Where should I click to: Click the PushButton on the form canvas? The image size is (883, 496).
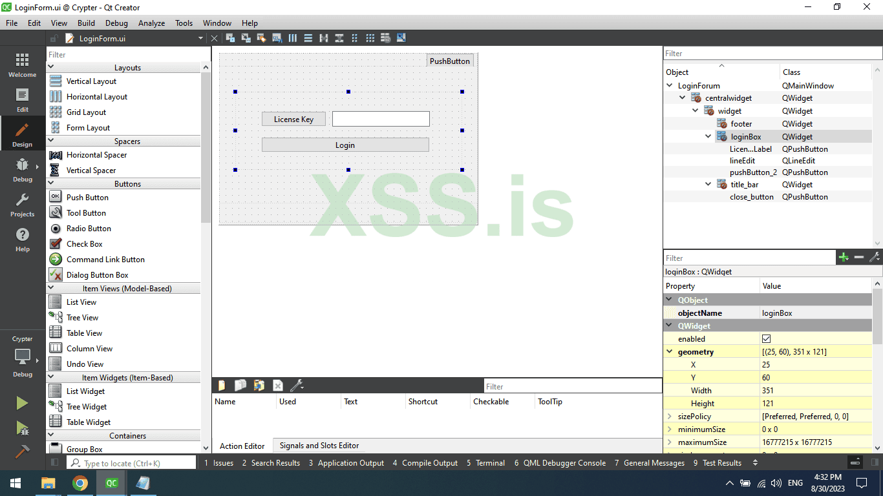click(x=450, y=61)
